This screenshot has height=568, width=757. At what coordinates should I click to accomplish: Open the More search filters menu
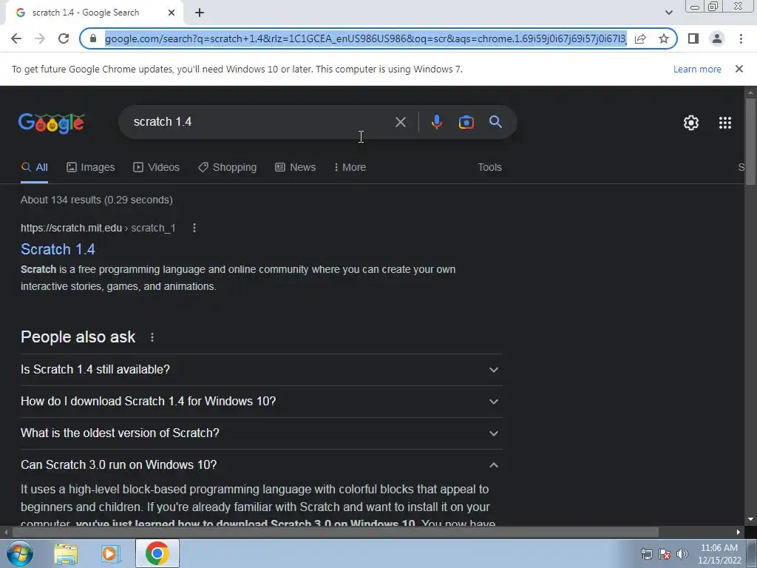350,168
